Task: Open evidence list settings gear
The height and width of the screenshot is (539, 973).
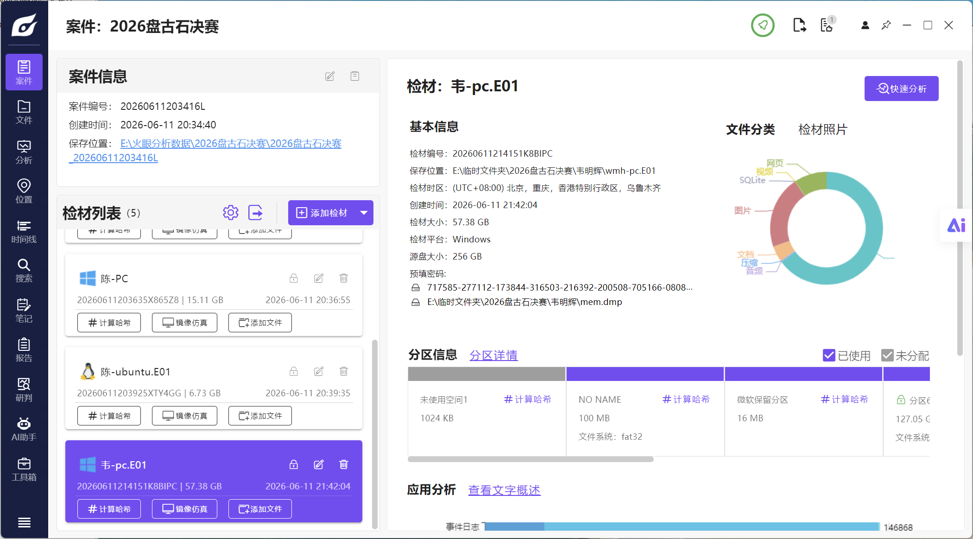Action: click(231, 213)
